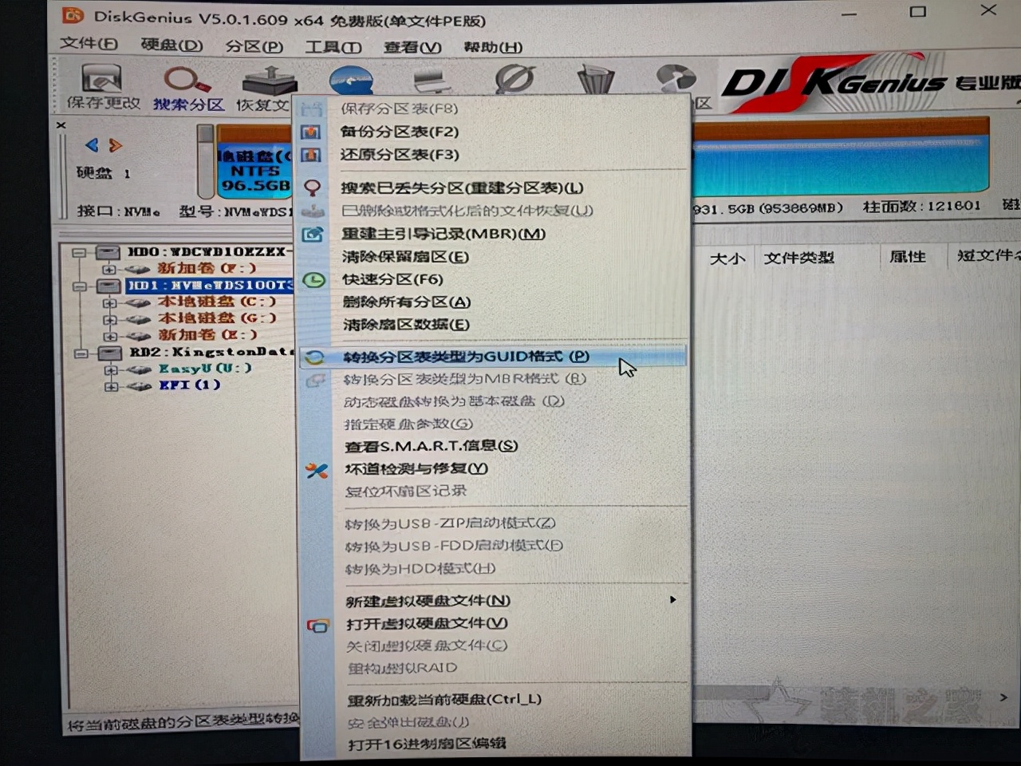Click the orange forward navigation arrow
The height and width of the screenshot is (766, 1021).
pos(114,145)
